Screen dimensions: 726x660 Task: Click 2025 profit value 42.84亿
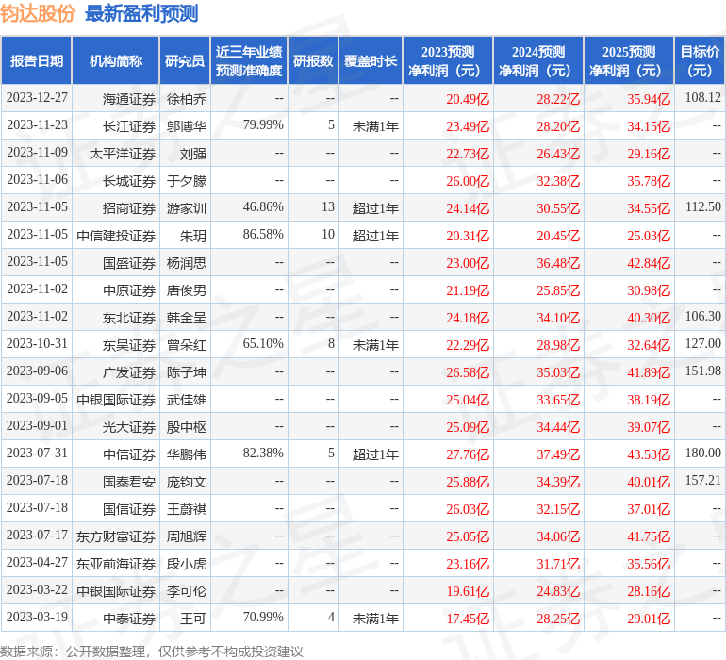tap(649, 263)
